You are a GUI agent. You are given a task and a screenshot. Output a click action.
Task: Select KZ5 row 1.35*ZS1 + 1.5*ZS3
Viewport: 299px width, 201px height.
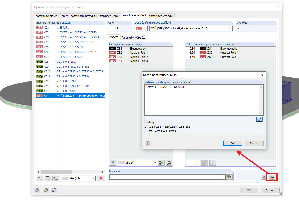pos(71,47)
